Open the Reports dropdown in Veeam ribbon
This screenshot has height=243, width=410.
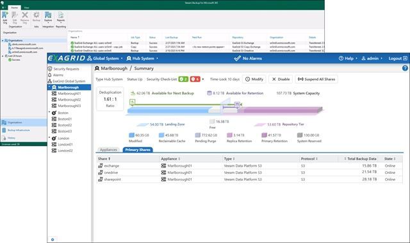pyautogui.click(x=61, y=17)
